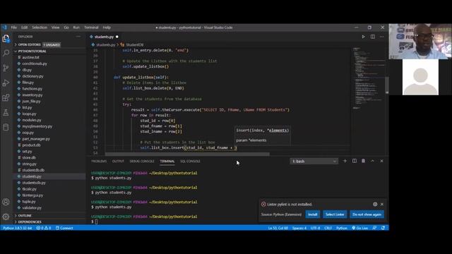This screenshot has width=452, height=254.
Task: Open part_manager.py in explorer
Action: tap(36, 139)
